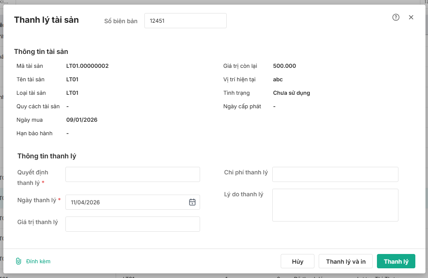Open the Đính kèm attachment link

click(x=38, y=261)
